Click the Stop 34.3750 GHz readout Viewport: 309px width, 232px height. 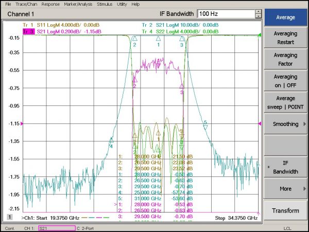click(236, 218)
